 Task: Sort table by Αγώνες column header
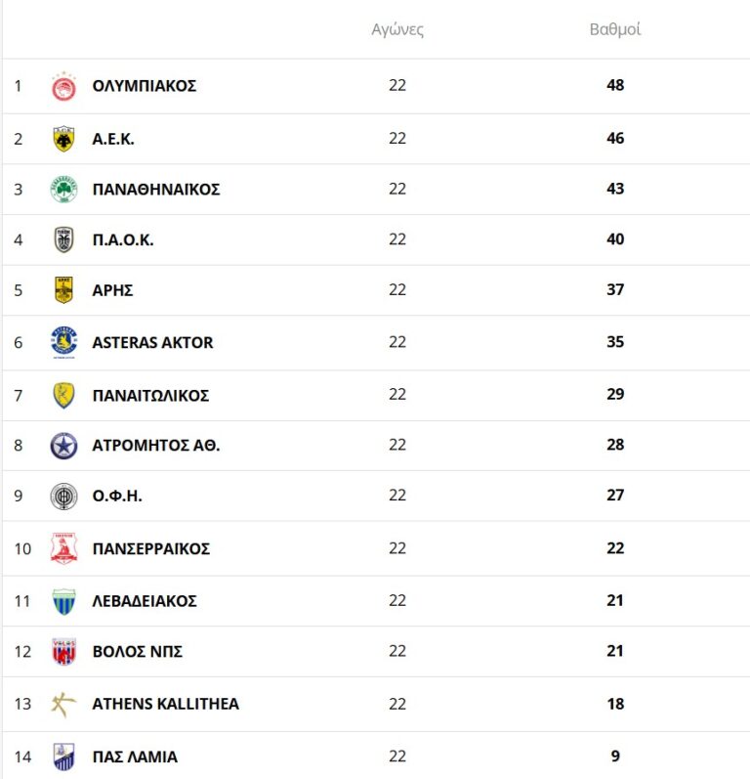click(x=397, y=29)
